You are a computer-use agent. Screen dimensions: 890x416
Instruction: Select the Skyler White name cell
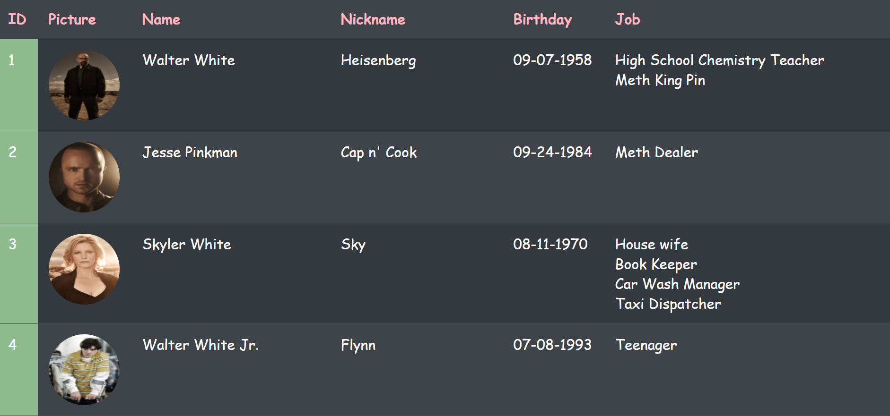[x=187, y=245]
